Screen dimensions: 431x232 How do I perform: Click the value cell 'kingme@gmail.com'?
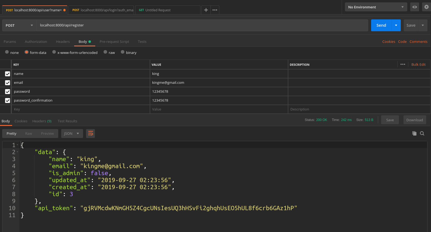(x=219, y=83)
